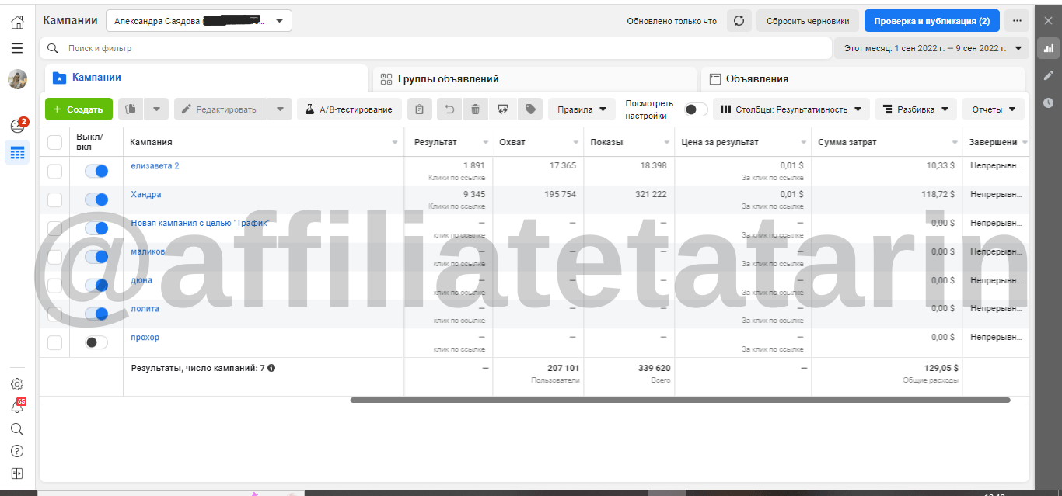Open the search magnifier in left sidebar
The height and width of the screenshot is (496, 1062).
click(x=17, y=429)
